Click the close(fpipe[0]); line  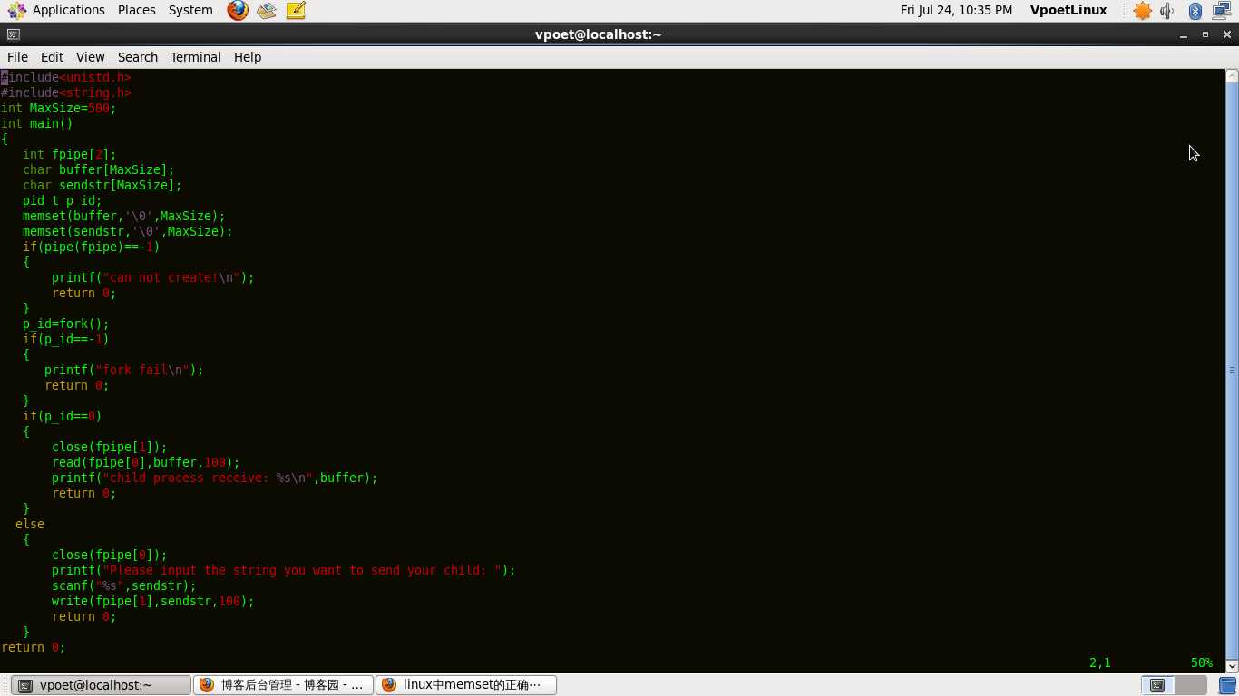[x=110, y=555]
